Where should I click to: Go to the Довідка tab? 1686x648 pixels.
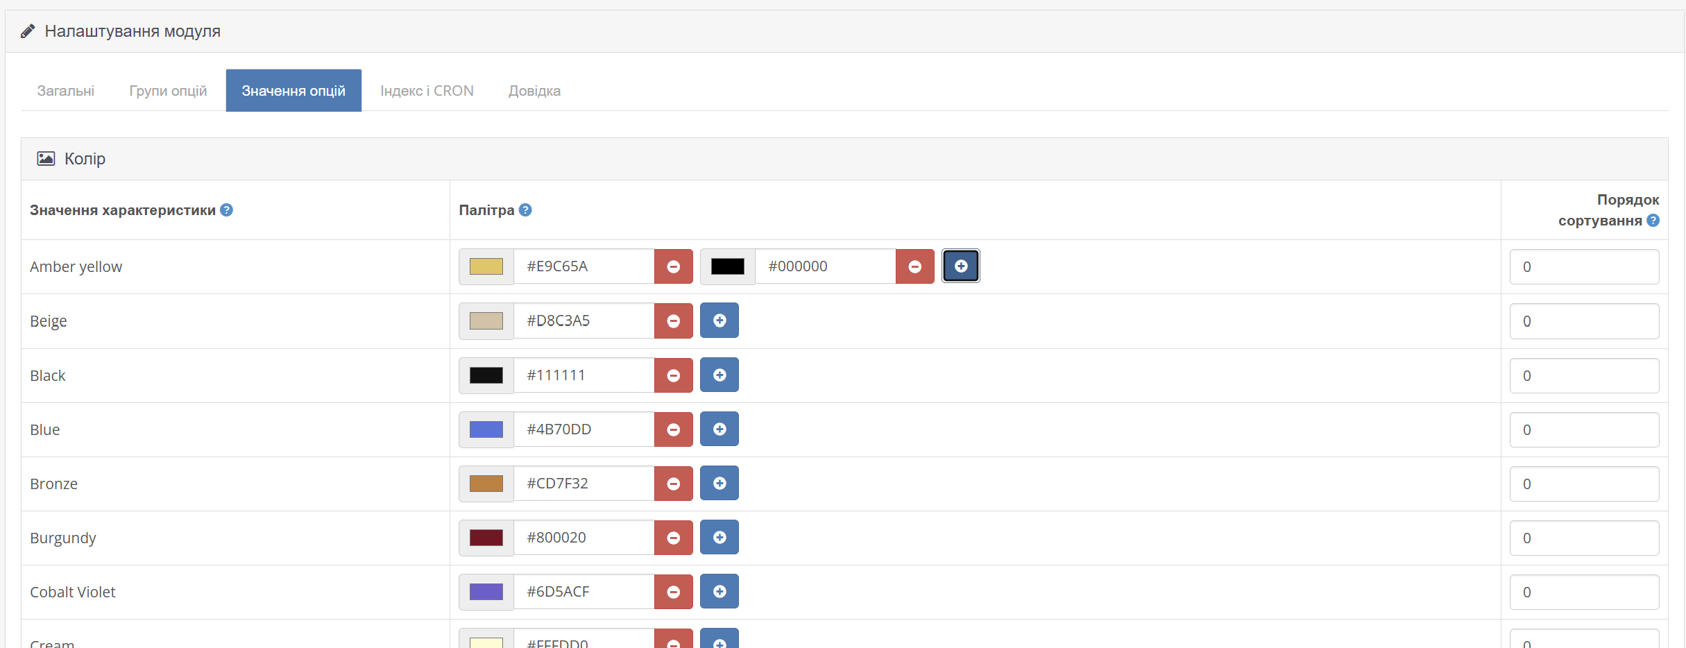pyautogui.click(x=534, y=90)
